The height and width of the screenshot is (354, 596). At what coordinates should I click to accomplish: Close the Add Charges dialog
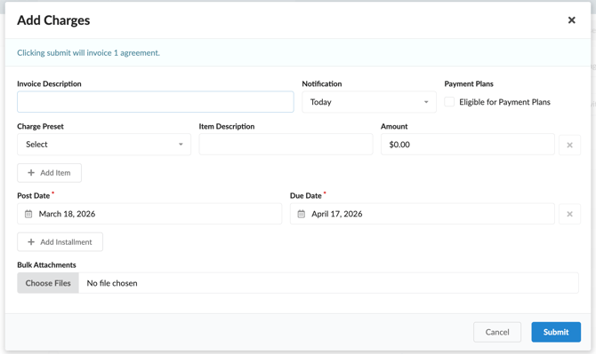571,20
